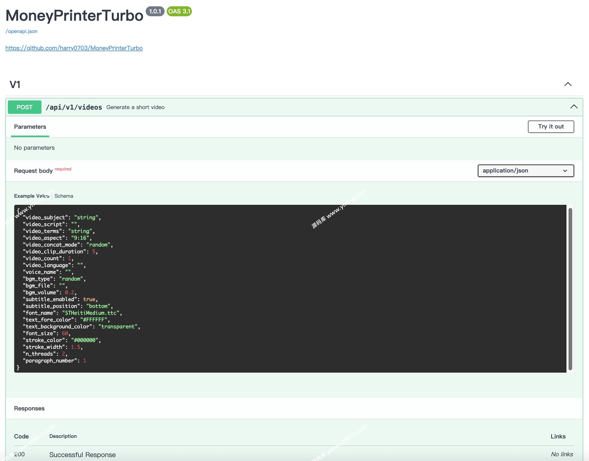Click the Generate a short video summary
Viewport: 589px width, 461px height.
[135, 107]
